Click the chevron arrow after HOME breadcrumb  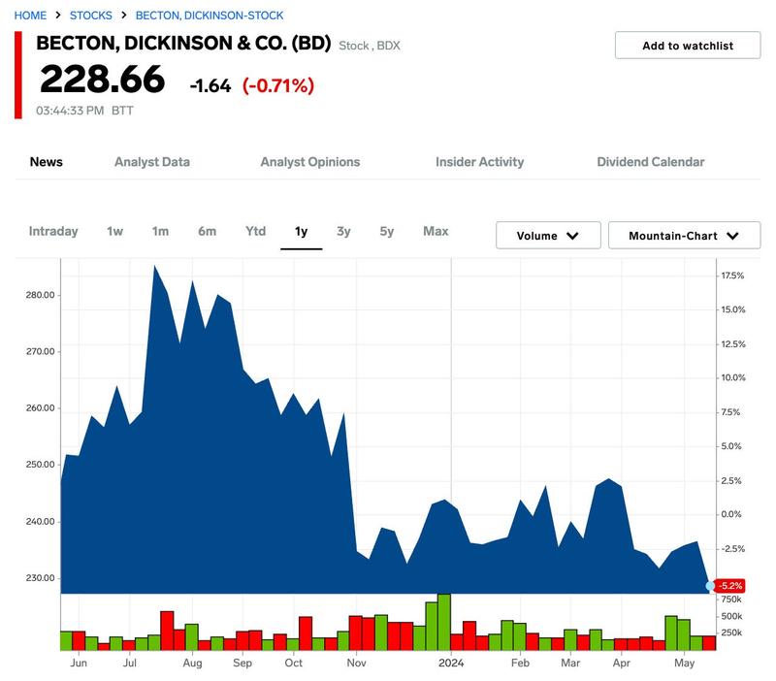(x=58, y=15)
